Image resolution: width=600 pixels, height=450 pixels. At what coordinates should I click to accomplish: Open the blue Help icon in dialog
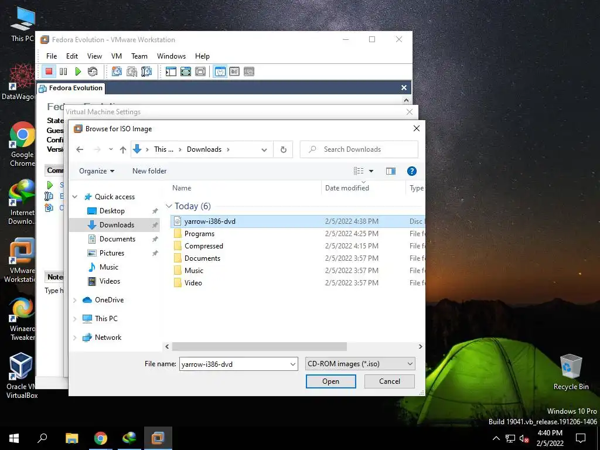pos(412,171)
